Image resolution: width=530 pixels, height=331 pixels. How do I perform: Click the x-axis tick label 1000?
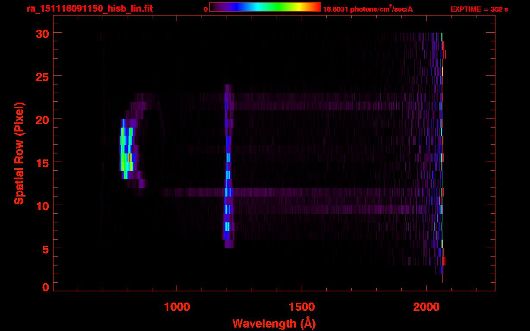click(177, 306)
